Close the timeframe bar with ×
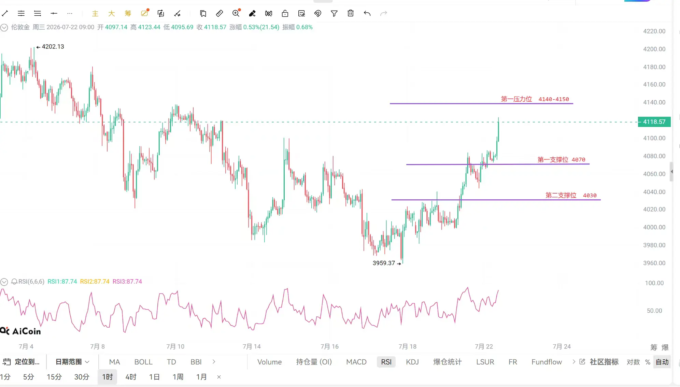 [219, 377]
